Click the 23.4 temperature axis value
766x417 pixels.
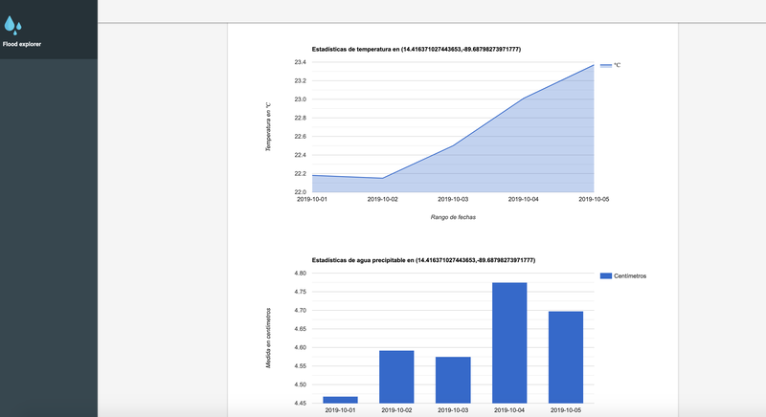pyautogui.click(x=300, y=62)
